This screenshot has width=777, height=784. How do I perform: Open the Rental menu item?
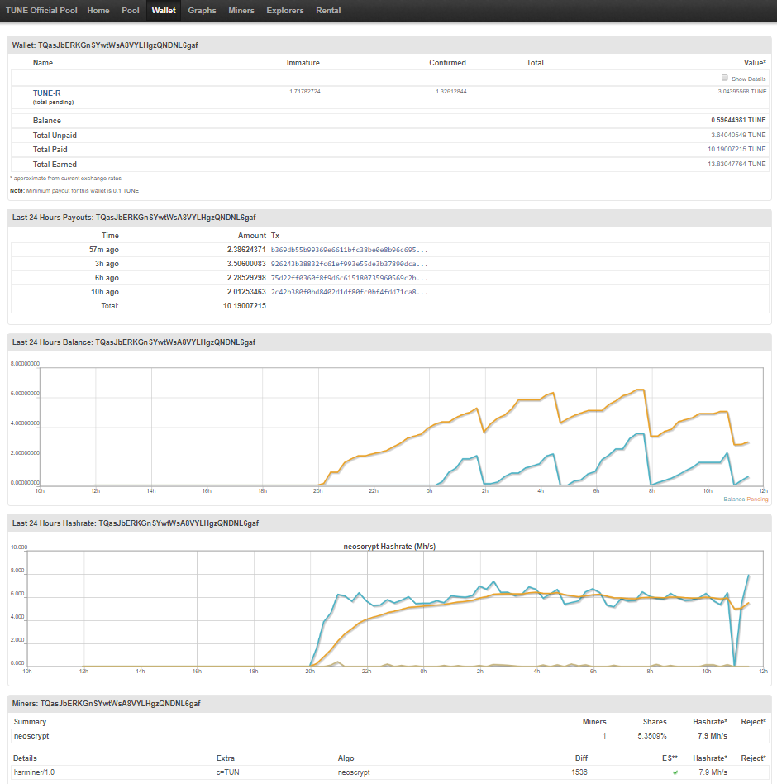click(328, 11)
